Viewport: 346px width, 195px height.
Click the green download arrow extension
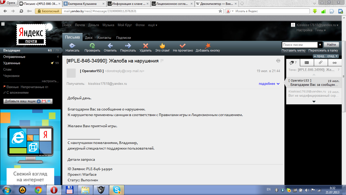pos(315,11)
